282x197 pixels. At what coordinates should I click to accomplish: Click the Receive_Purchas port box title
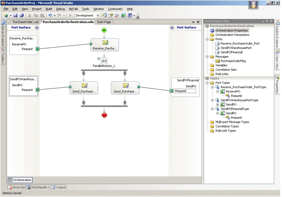click(x=23, y=38)
